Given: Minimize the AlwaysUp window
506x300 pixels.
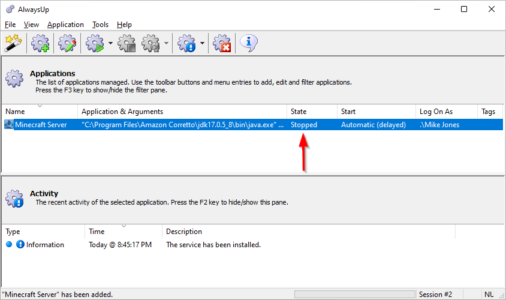Looking at the screenshot, I should click(437, 9).
